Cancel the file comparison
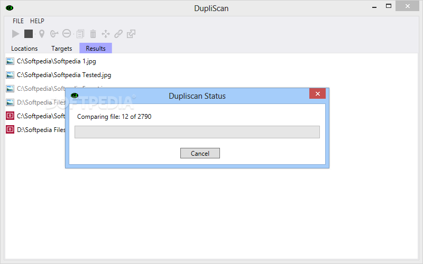This screenshot has width=423, height=264. tap(200, 153)
